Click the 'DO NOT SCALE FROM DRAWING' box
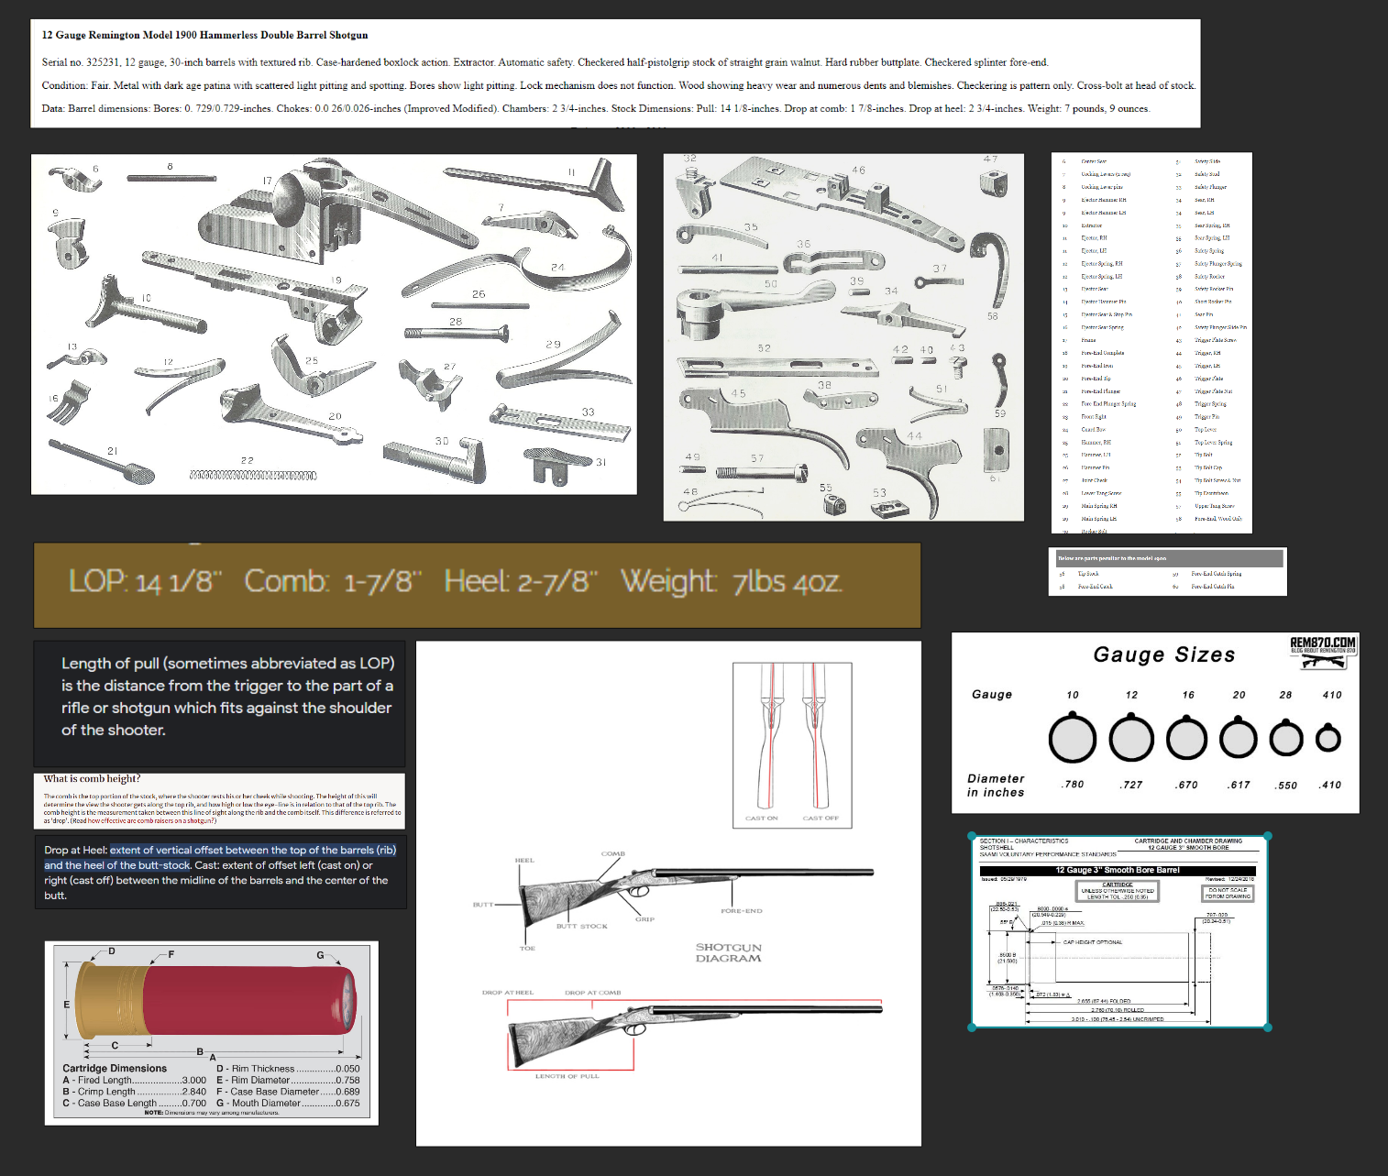This screenshot has height=1176, width=1388. tap(1228, 893)
